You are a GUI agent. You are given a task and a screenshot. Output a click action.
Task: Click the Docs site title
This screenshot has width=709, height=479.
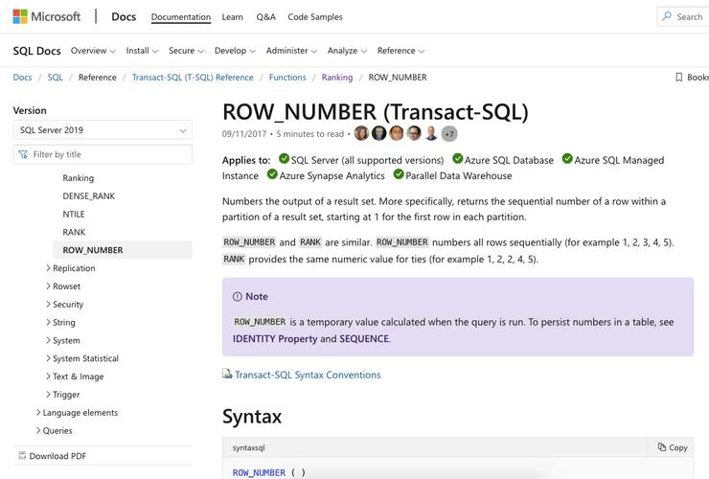click(x=124, y=16)
